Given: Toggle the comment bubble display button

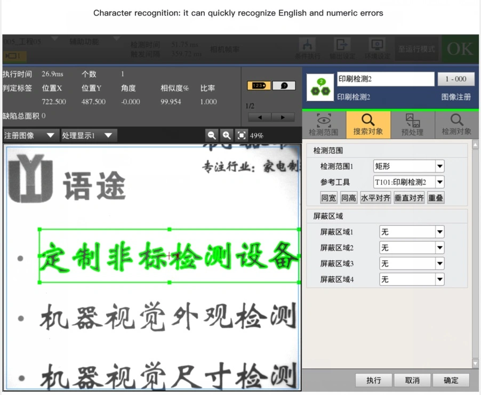Looking at the screenshot, I should (x=284, y=85).
